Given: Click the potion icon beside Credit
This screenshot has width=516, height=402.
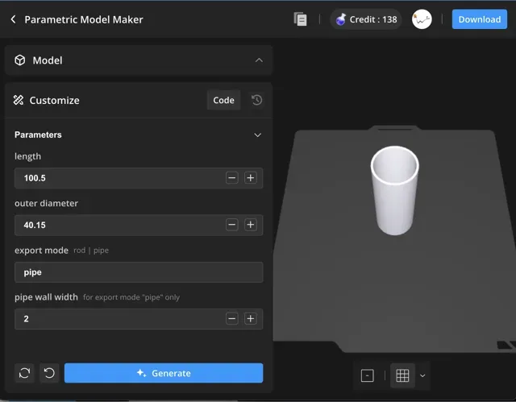Looking at the screenshot, I should pyautogui.click(x=341, y=19).
